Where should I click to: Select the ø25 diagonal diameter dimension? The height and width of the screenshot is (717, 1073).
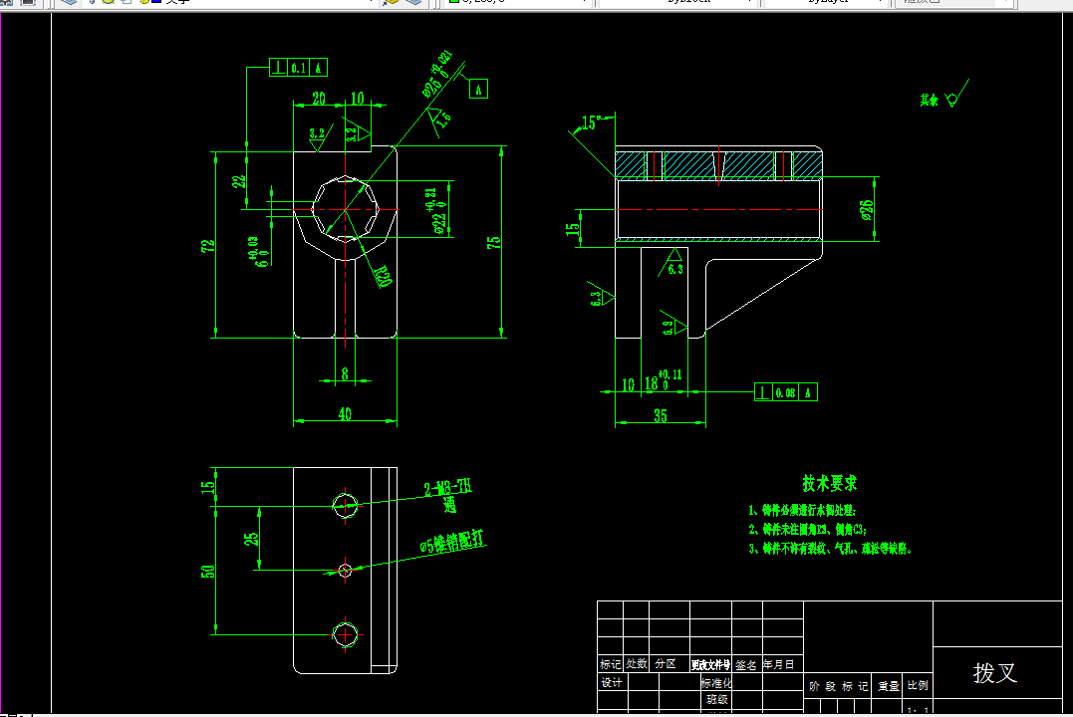coord(437,74)
